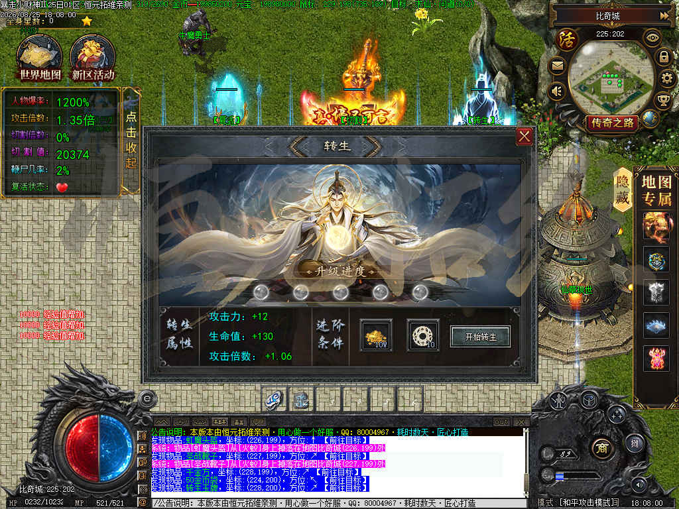The height and width of the screenshot is (509, 679).
Task: Click the third upgrade progress orb
Action: click(341, 292)
